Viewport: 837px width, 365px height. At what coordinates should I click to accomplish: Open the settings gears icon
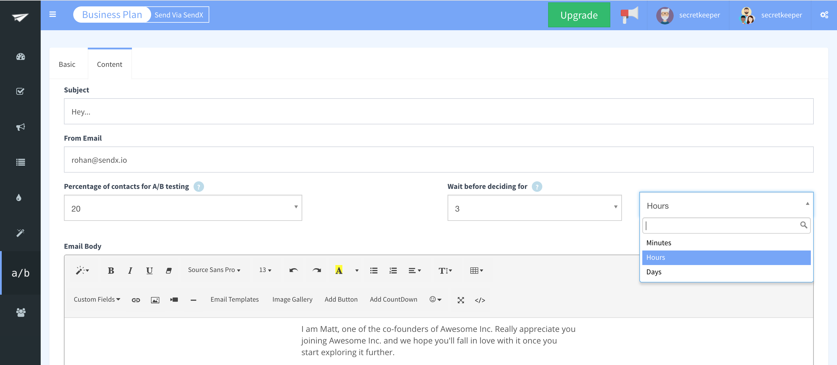pyautogui.click(x=824, y=15)
